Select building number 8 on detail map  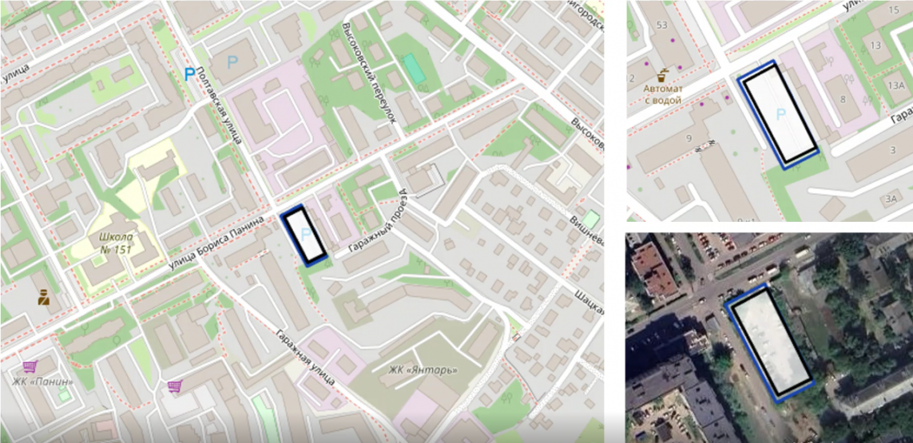click(842, 100)
